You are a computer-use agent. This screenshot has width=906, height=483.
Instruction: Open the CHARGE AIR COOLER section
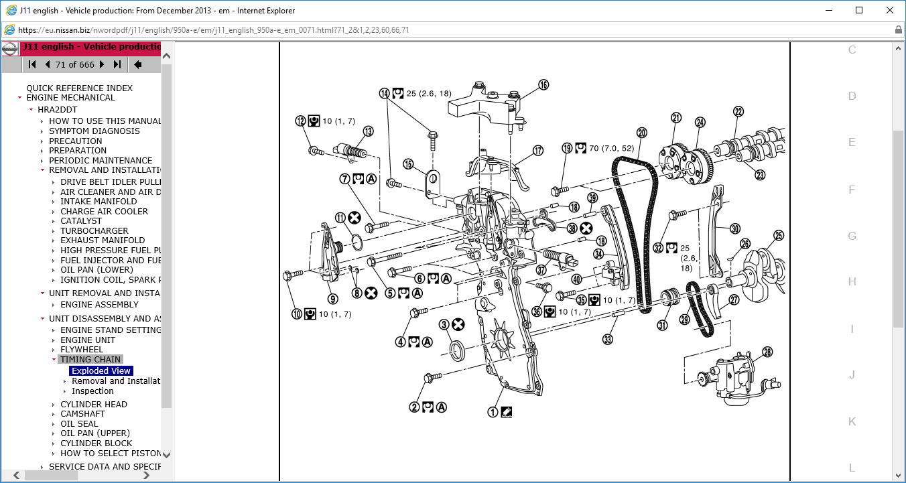[x=105, y=212]
